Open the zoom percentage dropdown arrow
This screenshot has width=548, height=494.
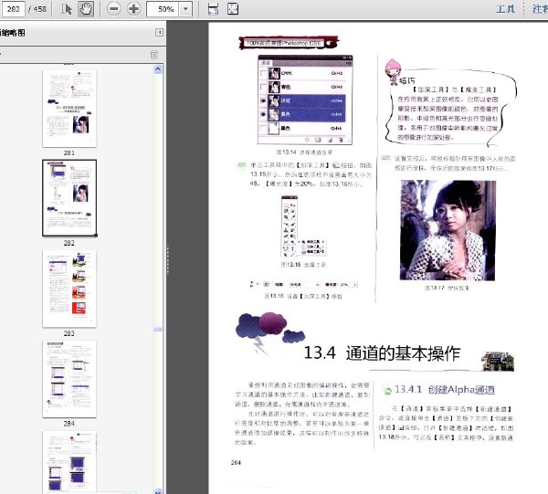pyautogui.click(x=185, y=9)
